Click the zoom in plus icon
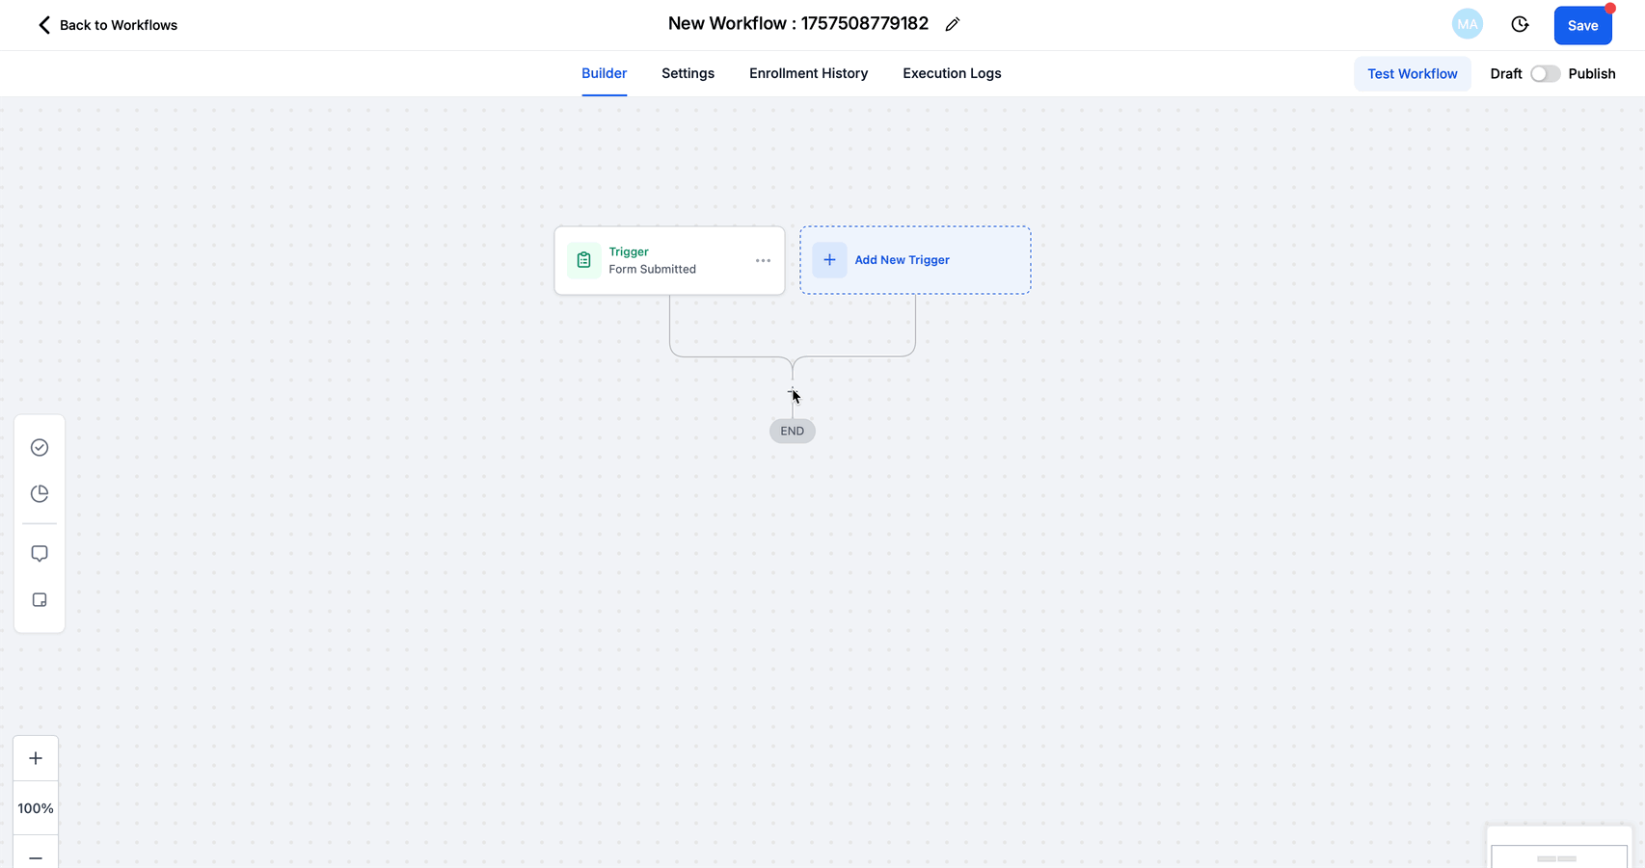 coord(36,757)
